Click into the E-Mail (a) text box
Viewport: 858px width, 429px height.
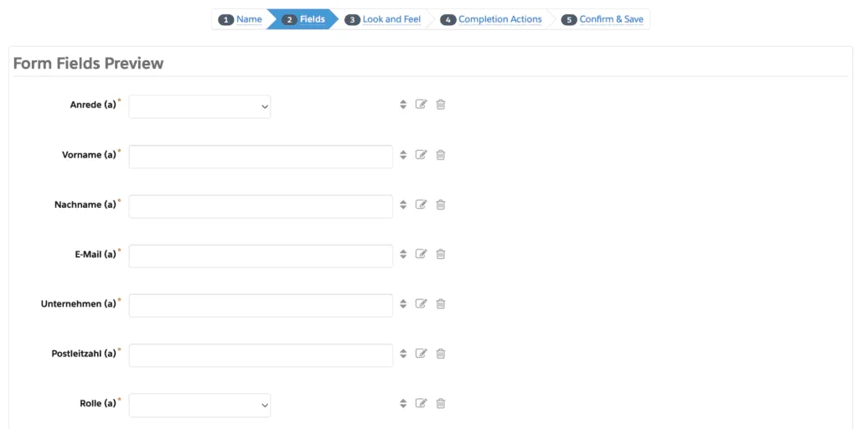pyautogui.click(x=261, y=256)
